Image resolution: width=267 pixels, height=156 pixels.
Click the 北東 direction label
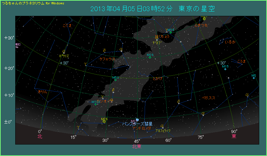pos(137,147)
